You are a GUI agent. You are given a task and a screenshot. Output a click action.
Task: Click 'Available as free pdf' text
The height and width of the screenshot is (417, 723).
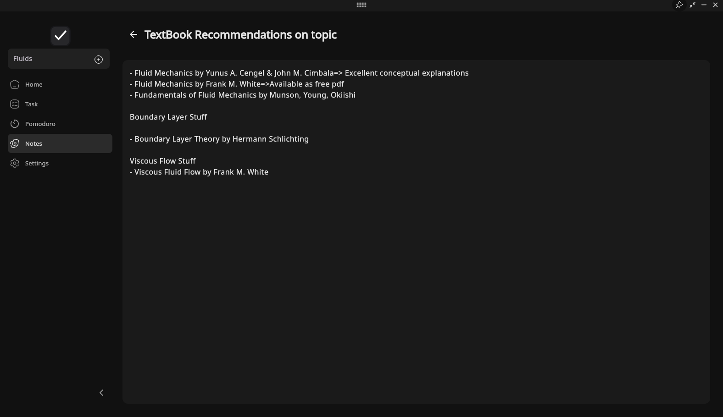(x=307, y=84)
